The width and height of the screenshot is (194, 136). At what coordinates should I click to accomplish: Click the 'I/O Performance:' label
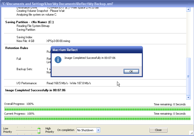[x=27, y=83]
